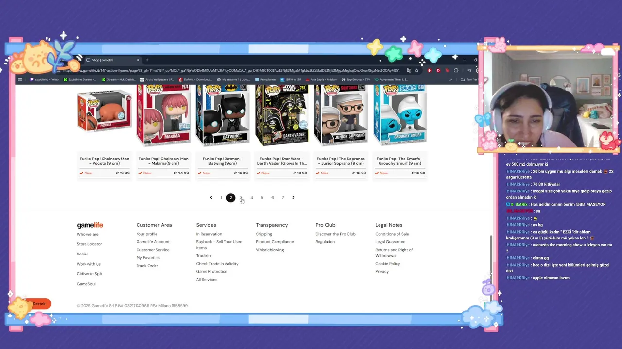Go to pagination page 3
The height and width of the screenshot is (349, 622).
point(241,198)
